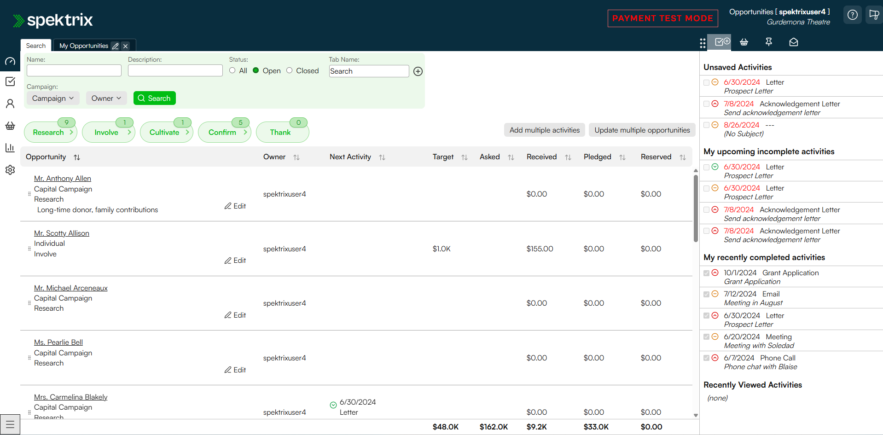The image size is (883, 435).
Task: Sort by the Owner column
Action: [296, 157]
